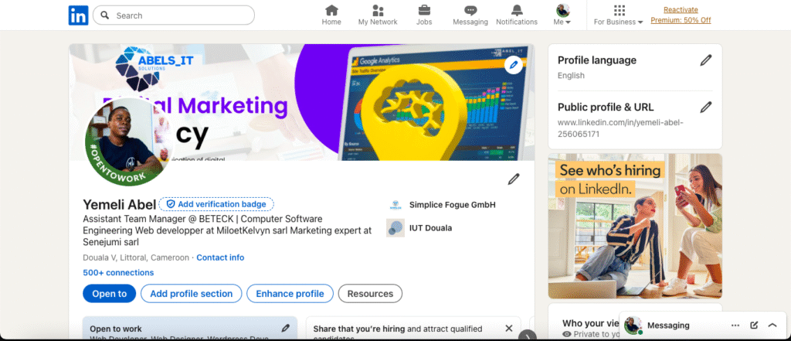
Task: Go to the Home feed icon
Action: pyautogui.click(x=331, y=15)
